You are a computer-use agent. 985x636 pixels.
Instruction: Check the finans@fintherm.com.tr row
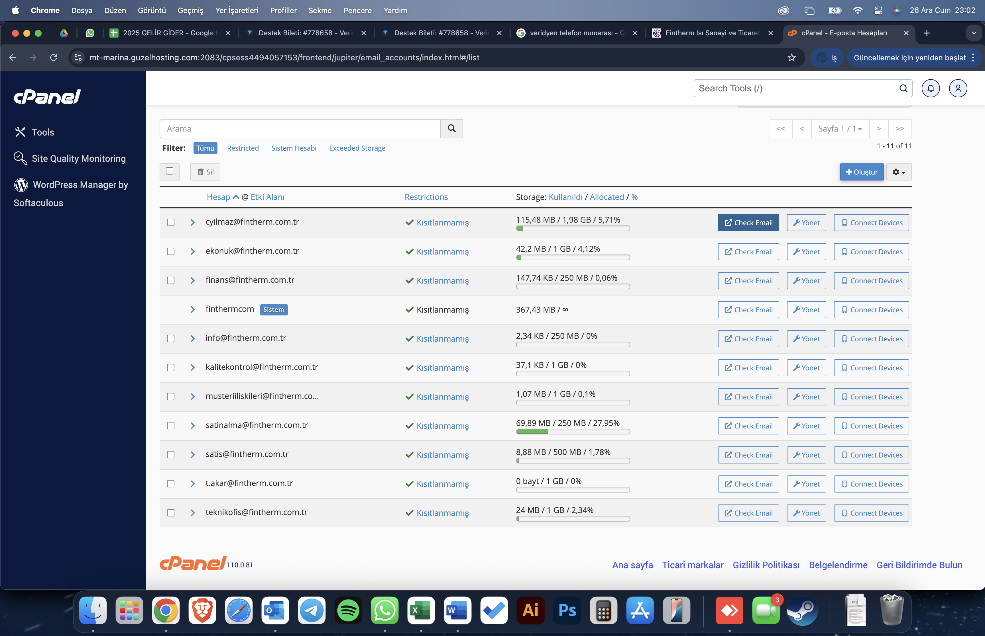tap(171, 280)
